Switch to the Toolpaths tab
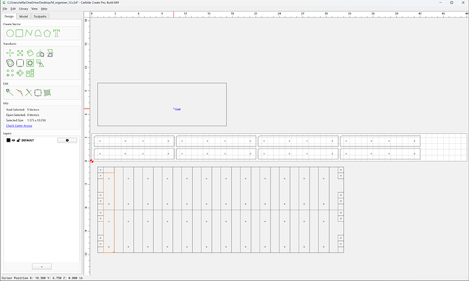This screenshot has height=281, width=469. (x=40, y=16)
